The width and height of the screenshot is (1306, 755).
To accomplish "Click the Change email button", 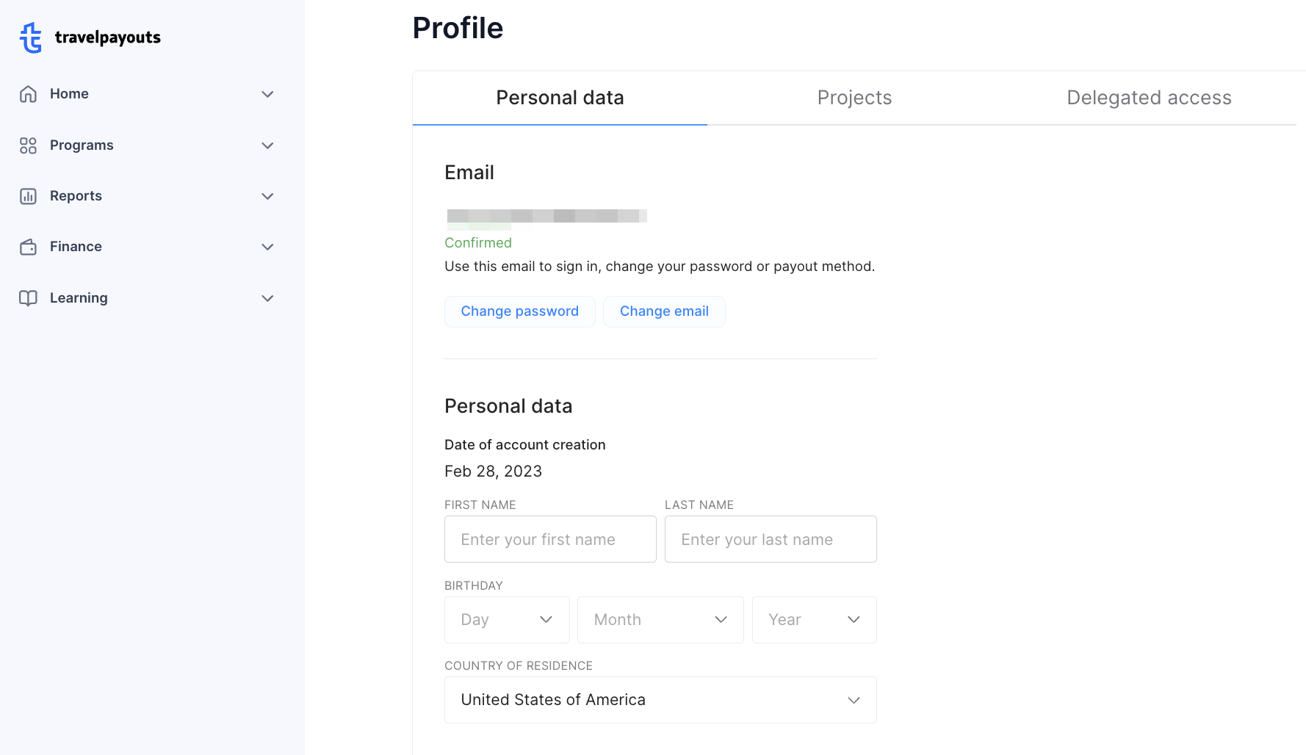I will [664, 311].
